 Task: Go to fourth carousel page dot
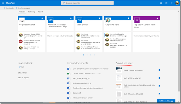pos(94,55)
